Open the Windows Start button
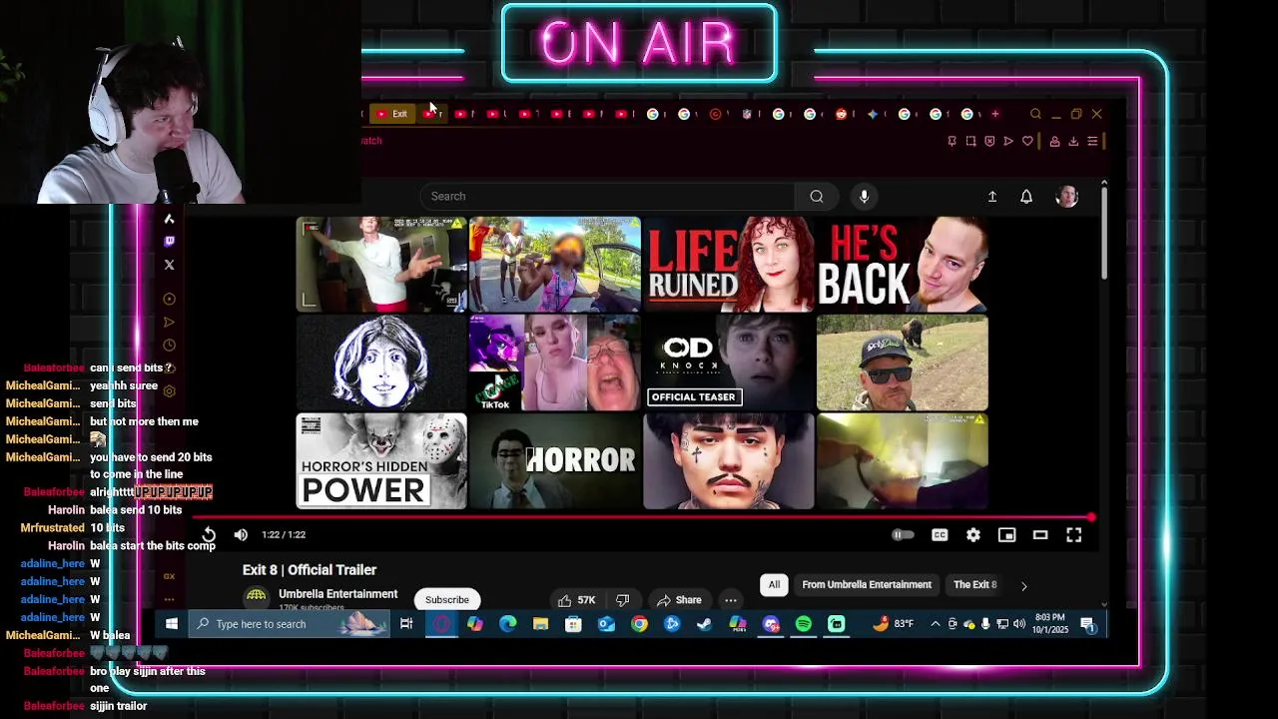The image size is (1278, 719). 171,624
